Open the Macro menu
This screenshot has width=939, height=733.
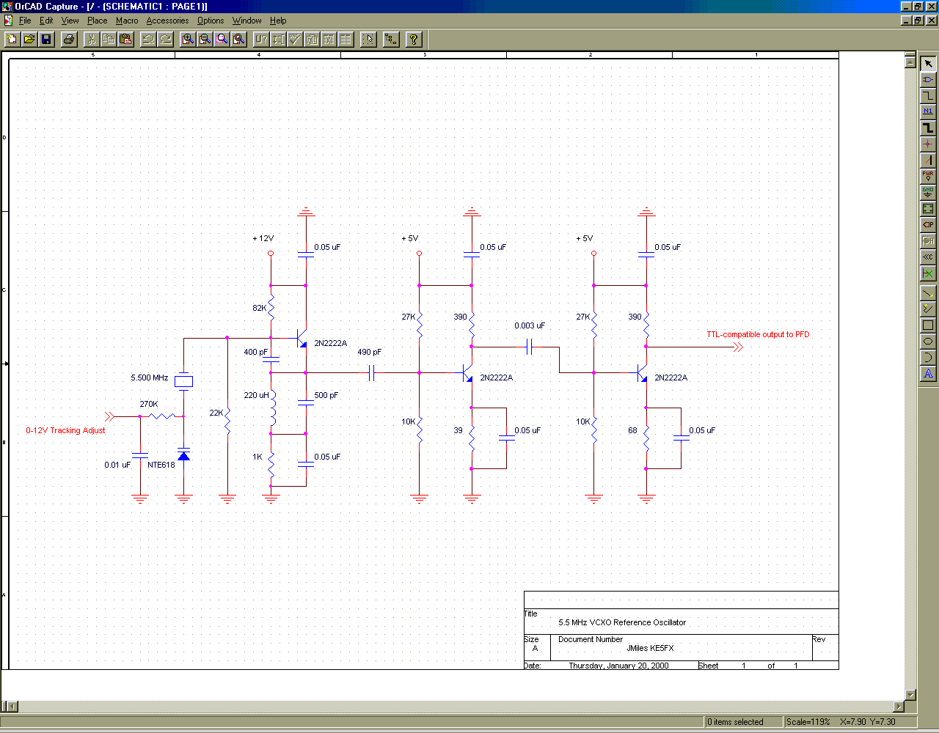click(127, 21)
